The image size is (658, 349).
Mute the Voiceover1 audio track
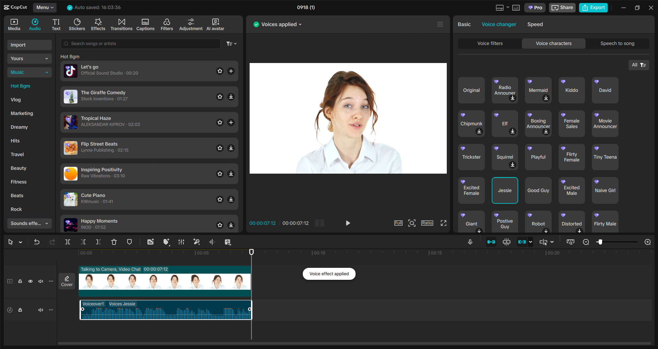tap(41, 310)
